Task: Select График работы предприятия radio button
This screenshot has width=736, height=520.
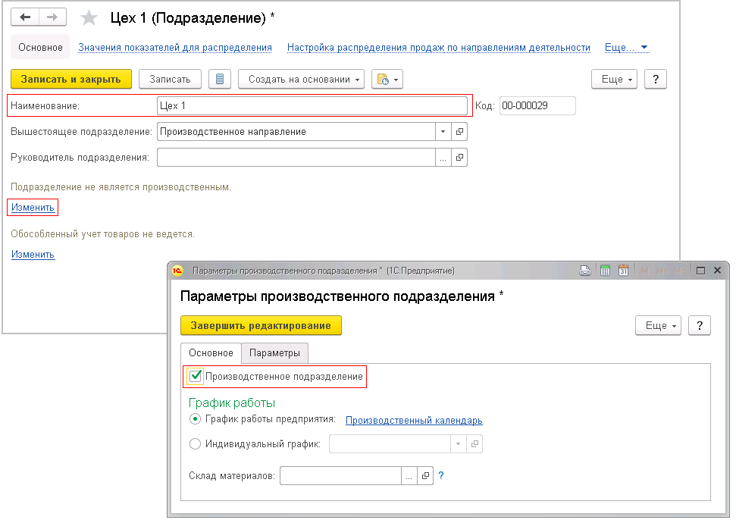Action: click(195, 419)
